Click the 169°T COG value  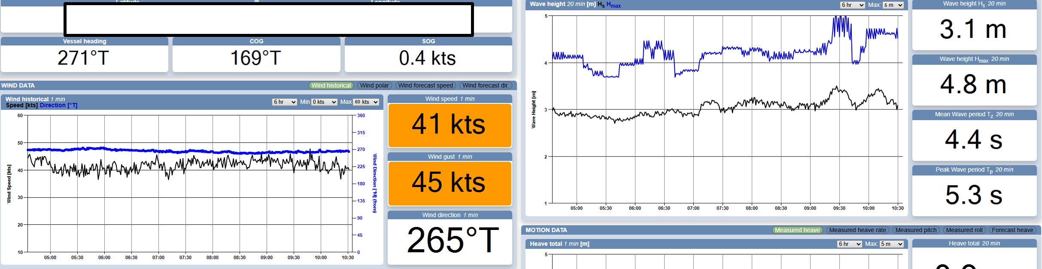(256, 58)
